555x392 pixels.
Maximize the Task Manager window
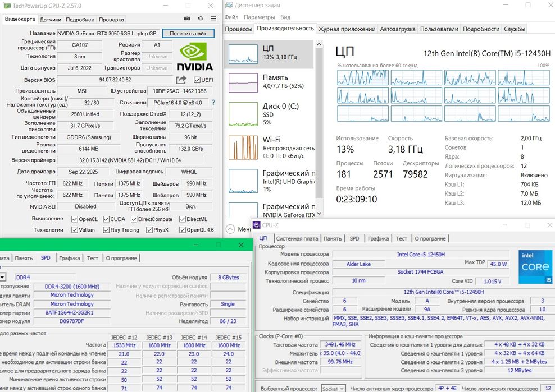pyautogui.click(x=527, y=5)
